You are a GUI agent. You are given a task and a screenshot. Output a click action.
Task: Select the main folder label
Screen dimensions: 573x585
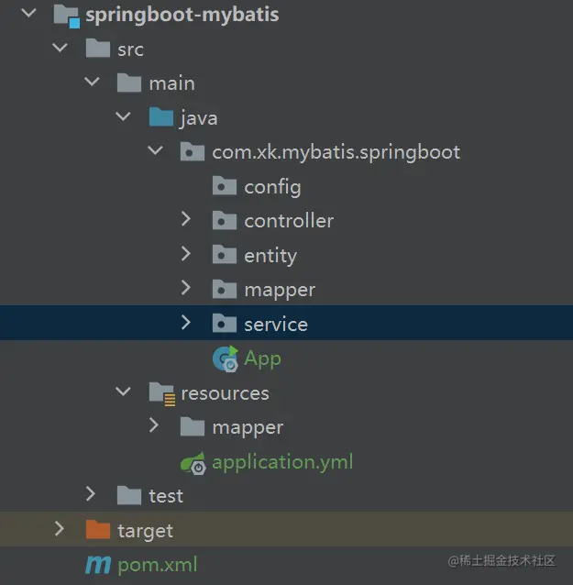tap(171, 83)
